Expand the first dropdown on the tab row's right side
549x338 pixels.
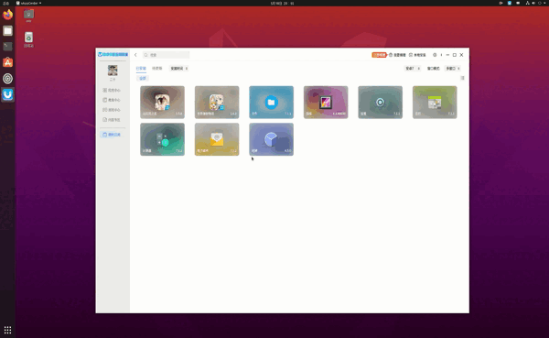pos(413,69)
